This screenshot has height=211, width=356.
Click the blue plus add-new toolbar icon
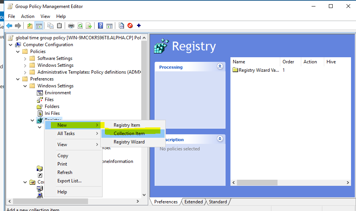[x=139, y=26]
